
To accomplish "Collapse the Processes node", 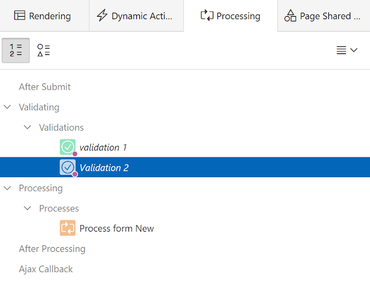I will (x=27, y=208).
